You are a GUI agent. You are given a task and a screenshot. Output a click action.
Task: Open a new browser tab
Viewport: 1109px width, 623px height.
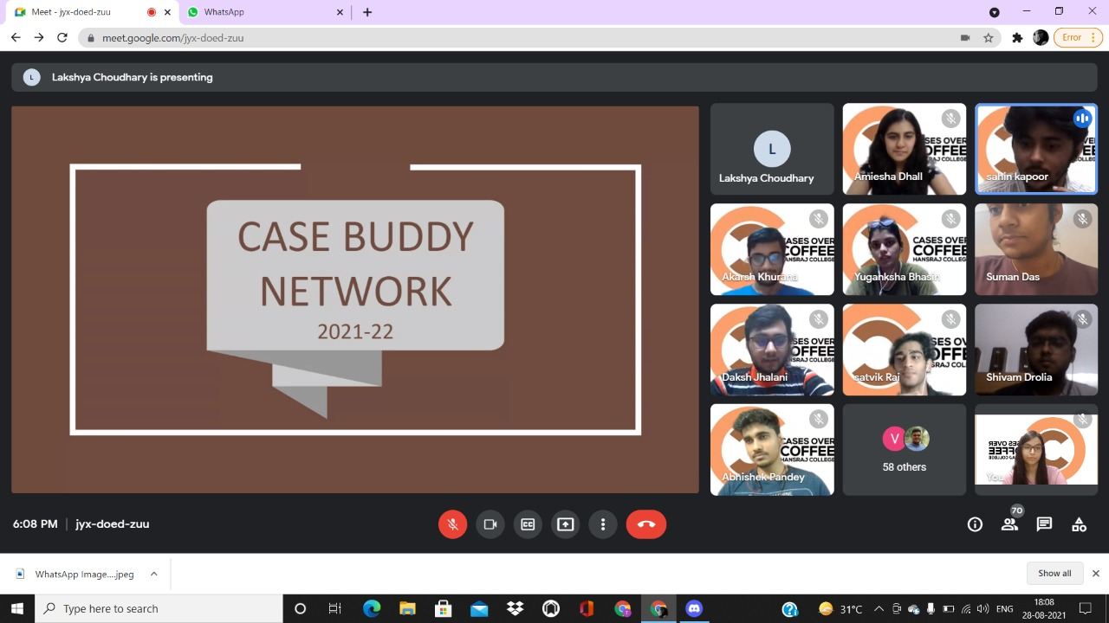pos(367,12)
